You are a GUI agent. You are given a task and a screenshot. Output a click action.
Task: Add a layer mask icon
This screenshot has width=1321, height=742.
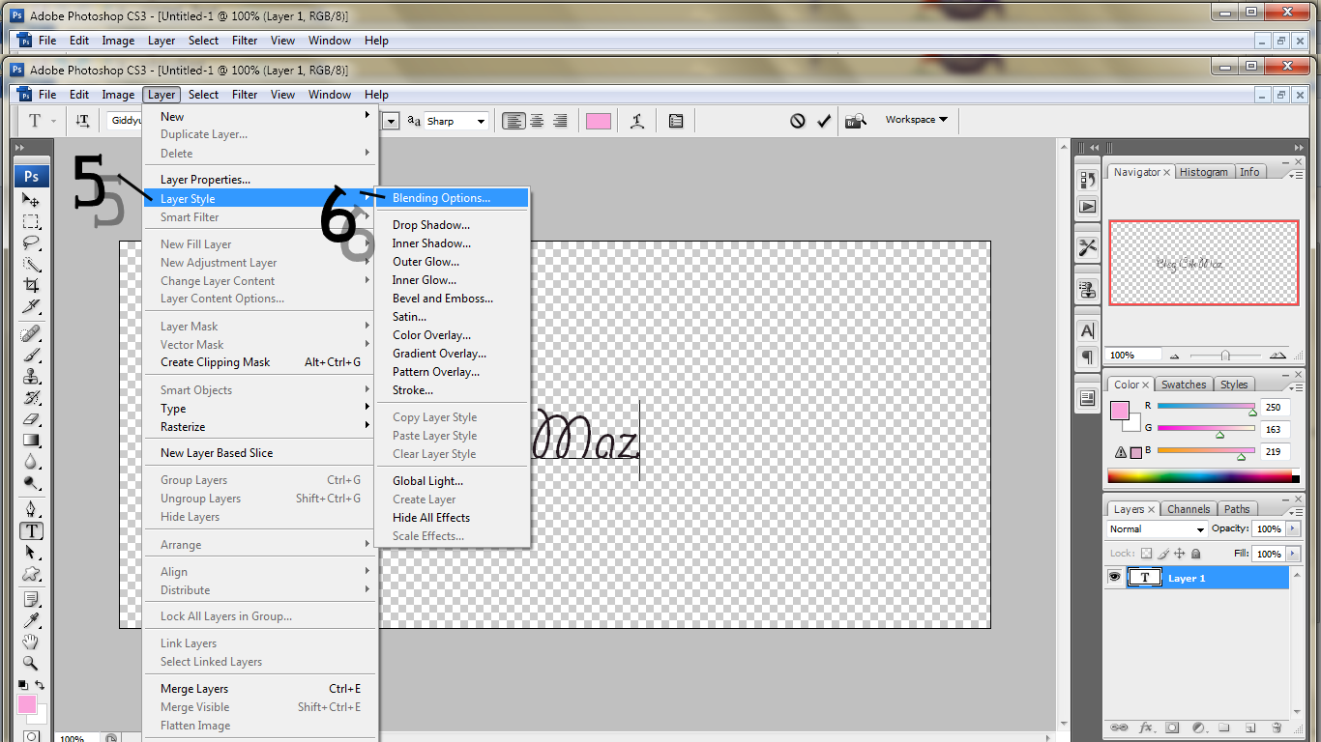pos(1173,728)
